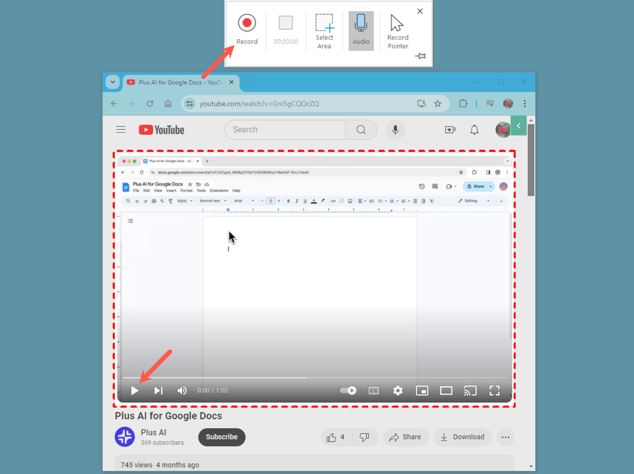Download the video
Image resolution: width=634 pixels, height=474 pixels.
(x=463, y=437)
